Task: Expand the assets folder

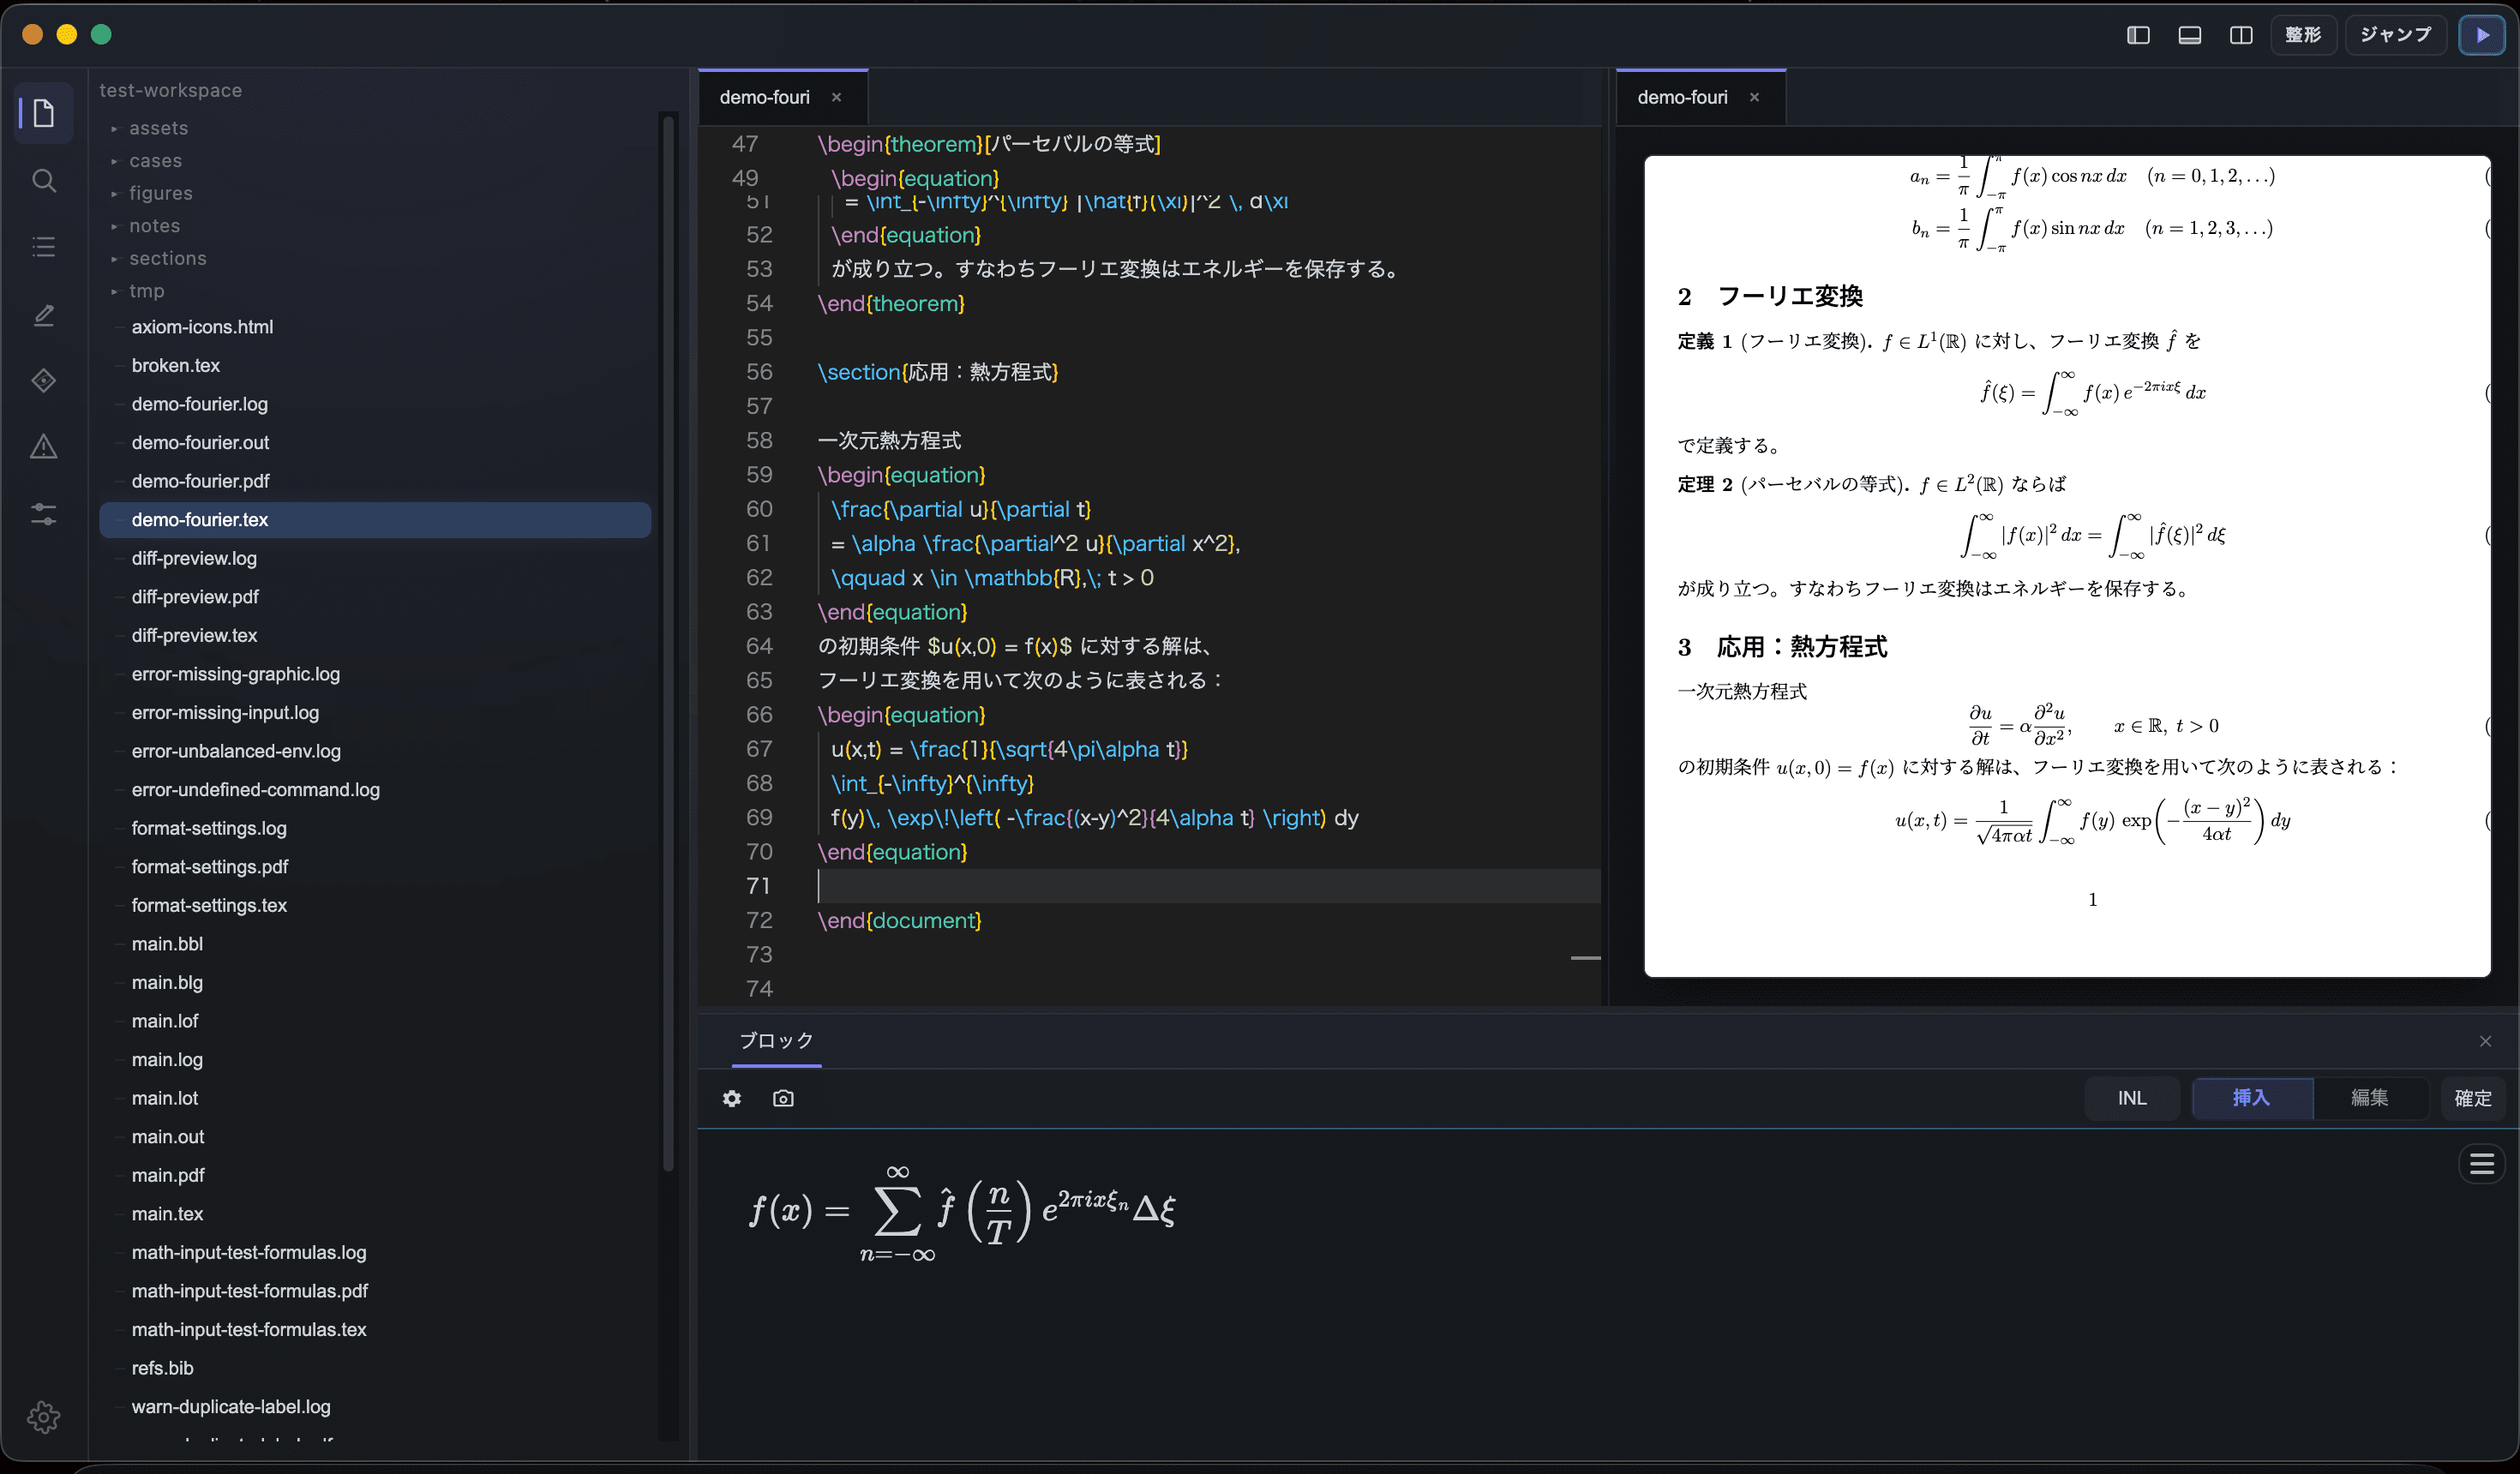Action: click(158, 128)
